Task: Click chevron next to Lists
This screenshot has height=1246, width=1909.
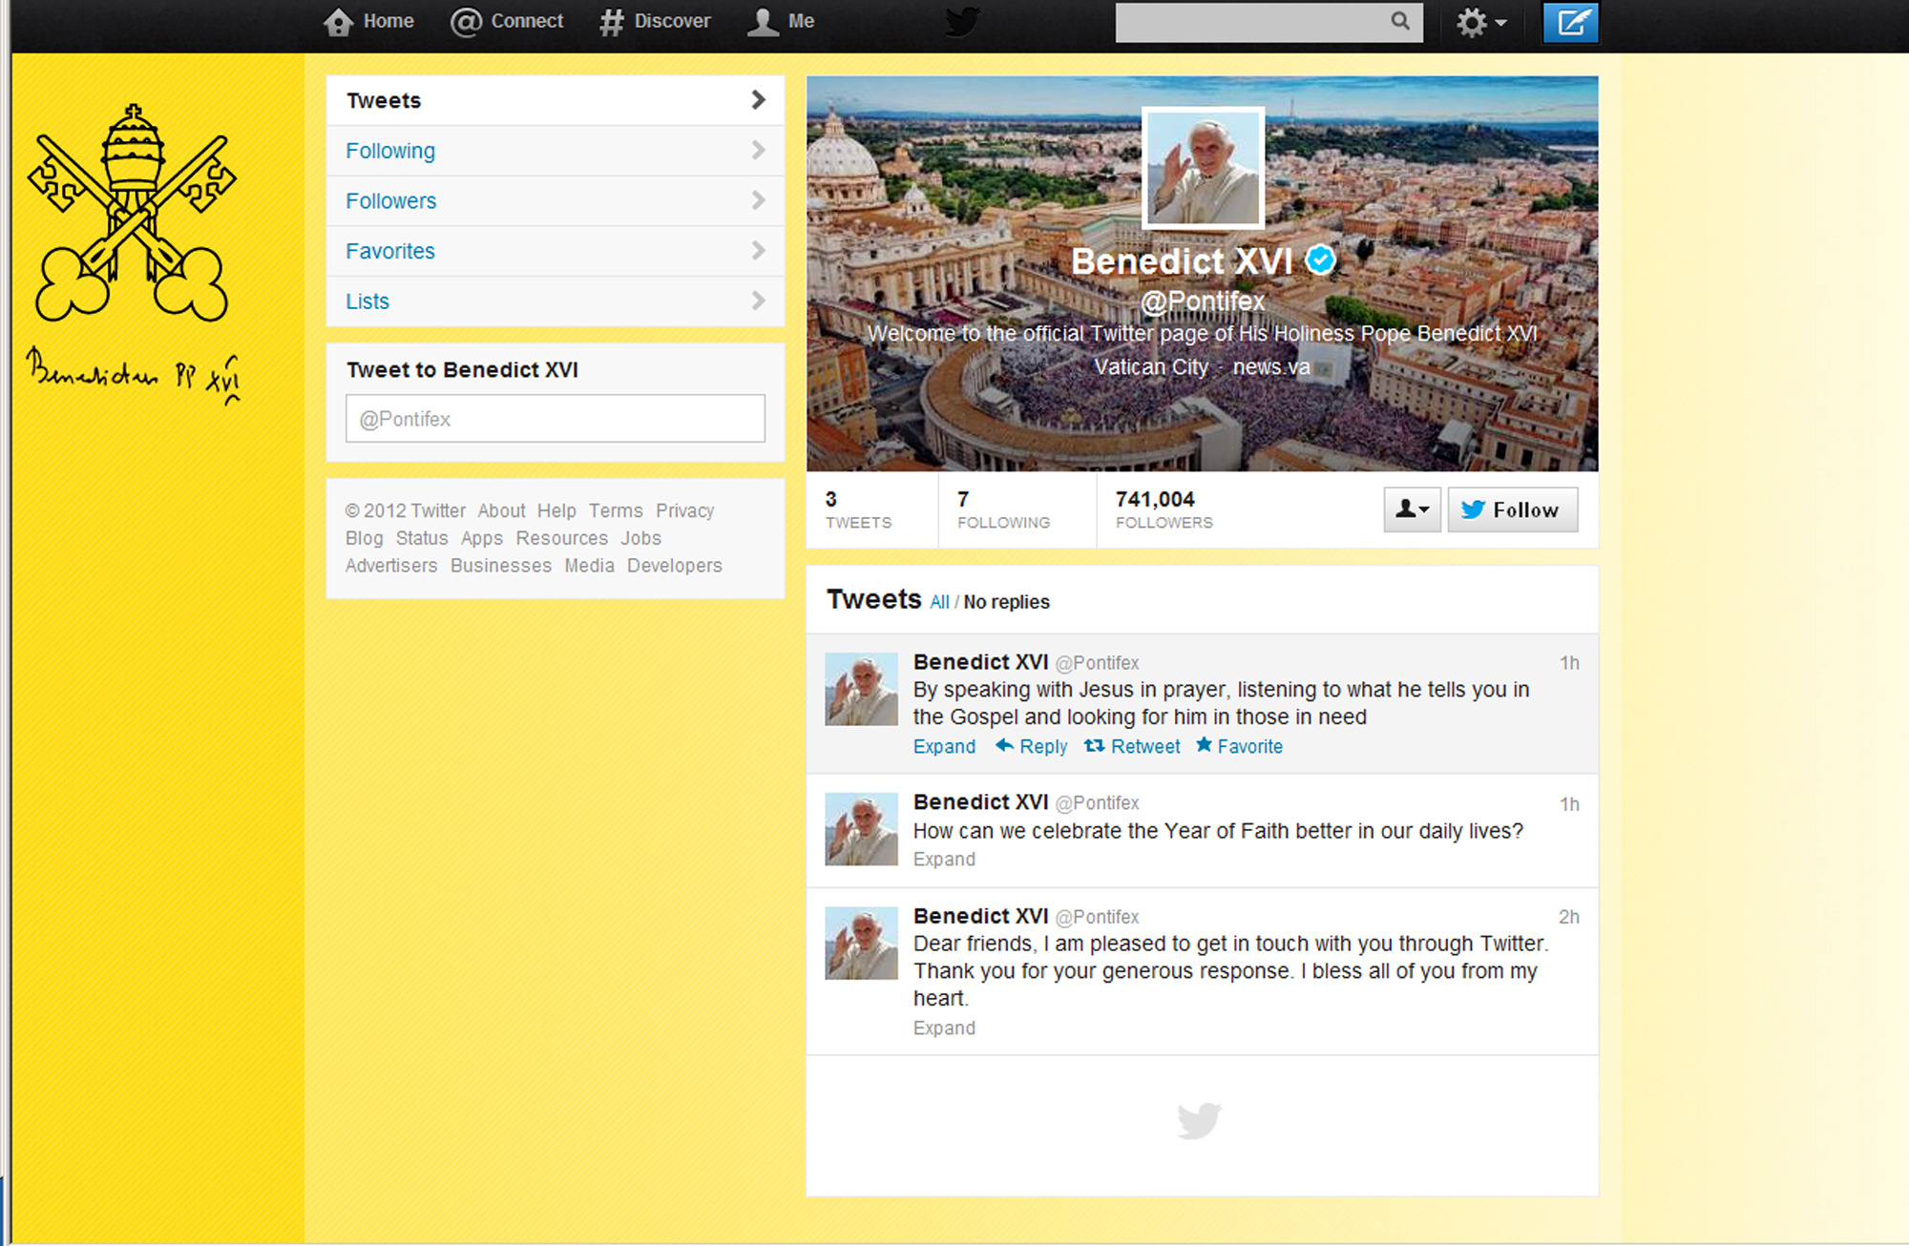Action: point(758,301)
